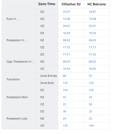Click Villacher SV Puck in DZ time 33:37
This screenshot has width=113, height=134.
click(x=66, y=12)
